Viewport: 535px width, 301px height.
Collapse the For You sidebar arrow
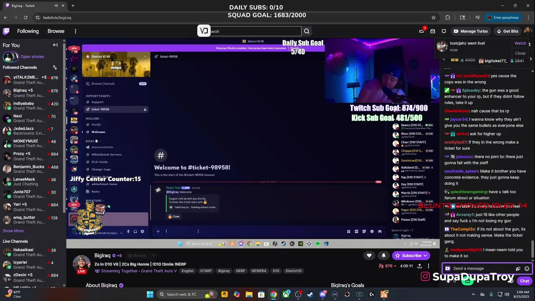55,45
